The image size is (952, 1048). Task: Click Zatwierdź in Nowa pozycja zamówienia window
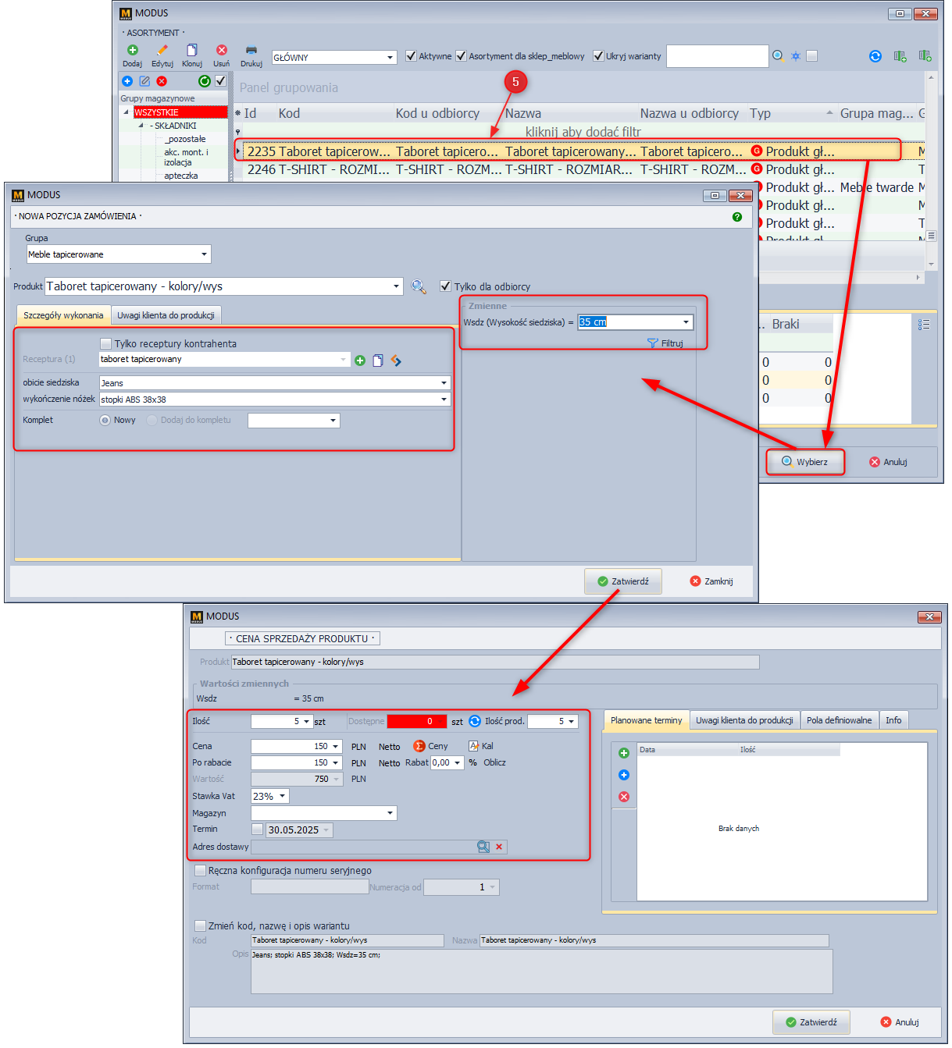pos(623,581)
